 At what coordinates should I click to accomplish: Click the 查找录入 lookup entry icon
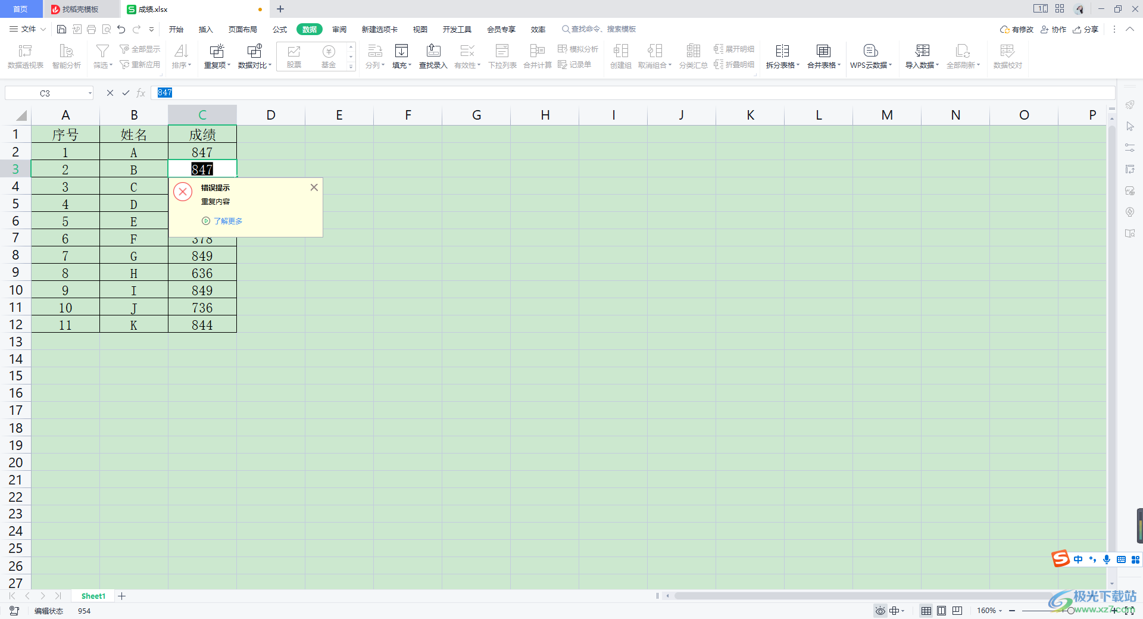(433, 57)
